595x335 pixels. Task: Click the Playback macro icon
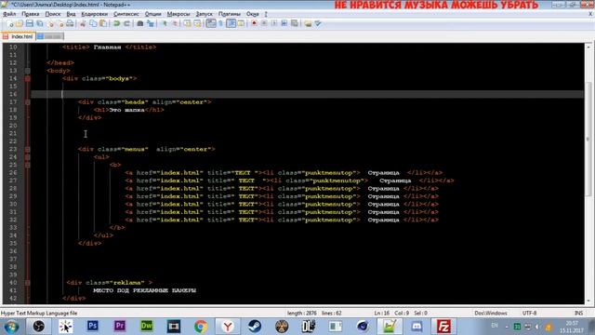pos(274,23)
